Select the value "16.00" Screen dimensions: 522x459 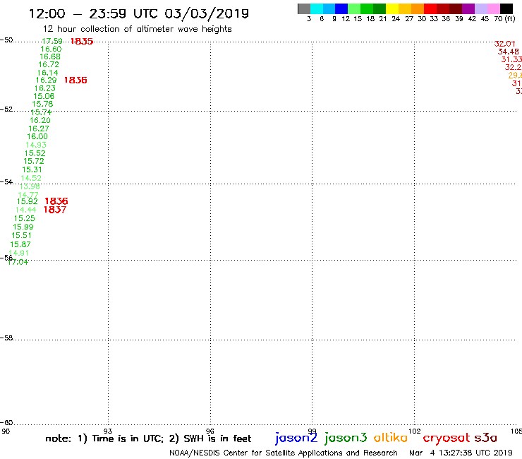click(x=37, y=136)
